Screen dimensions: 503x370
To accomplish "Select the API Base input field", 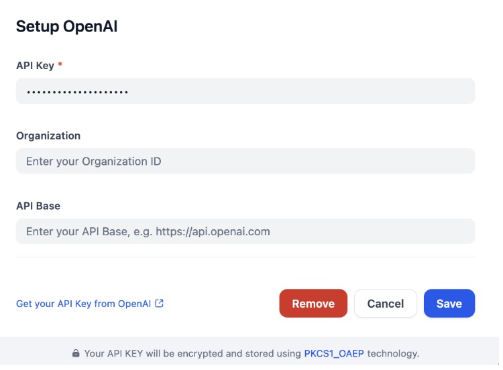I will 245,232.
